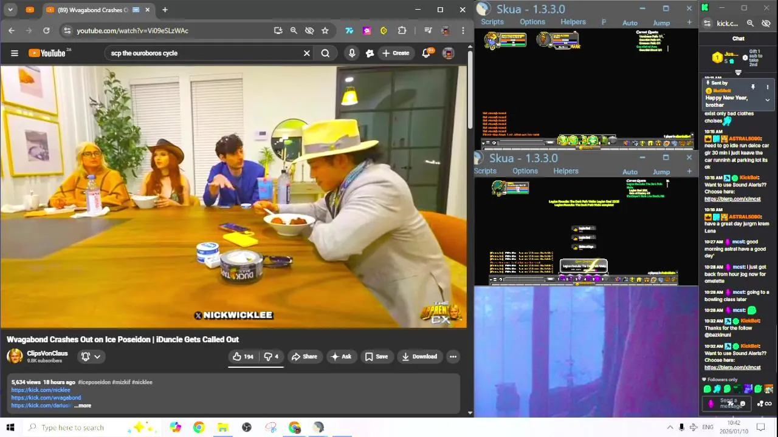Open the taskbar notification center icon
Screen dimensions: 778x437
[760, 427]
